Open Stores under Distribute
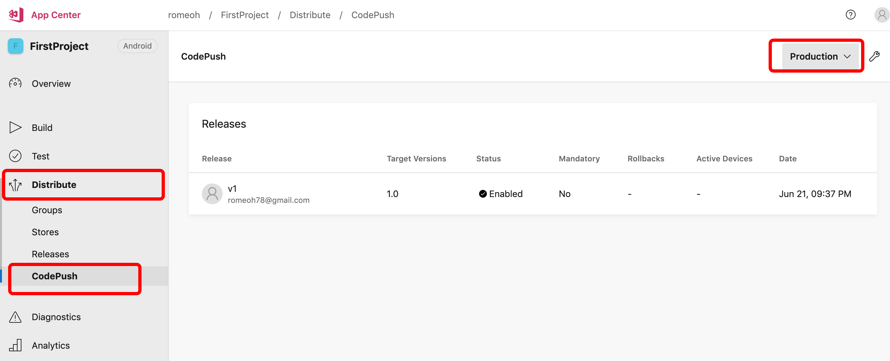This screenshot has width=890, height=361. (45, 232)
